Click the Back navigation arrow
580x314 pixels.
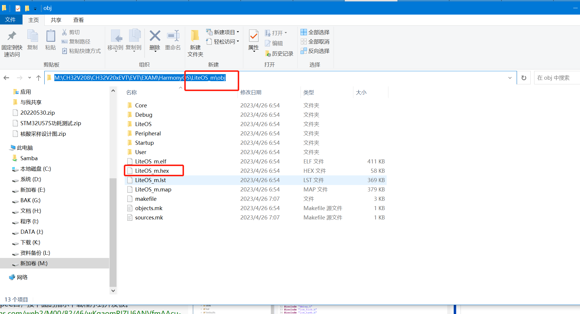(6, 78)
